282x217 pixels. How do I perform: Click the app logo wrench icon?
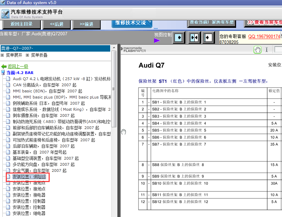click(x=5, y=14)
